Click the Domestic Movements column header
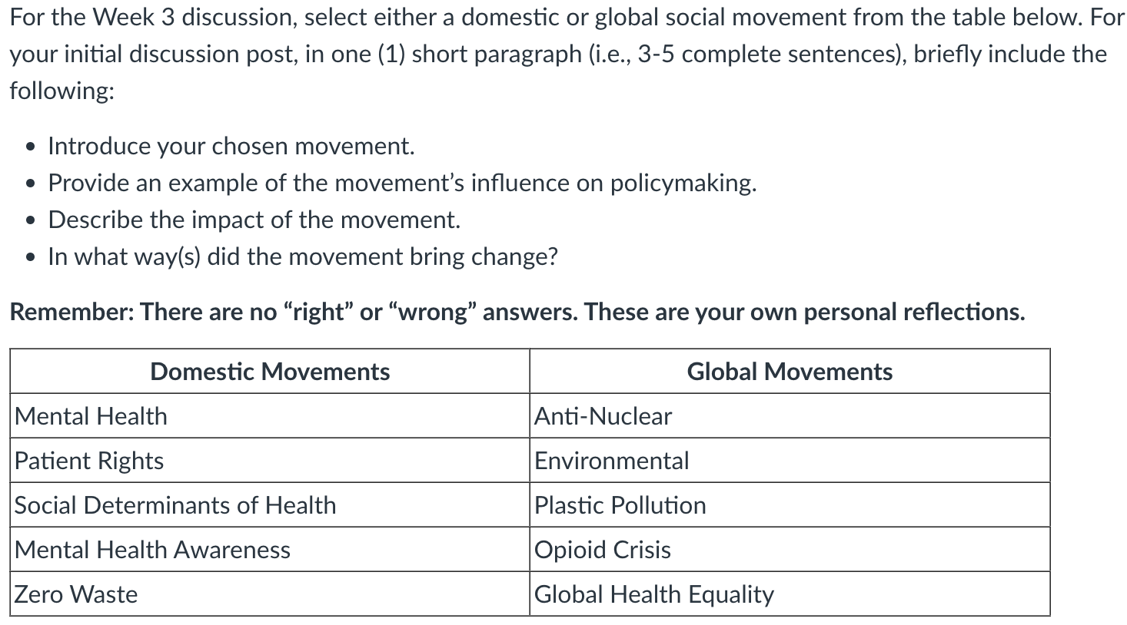 270,372
